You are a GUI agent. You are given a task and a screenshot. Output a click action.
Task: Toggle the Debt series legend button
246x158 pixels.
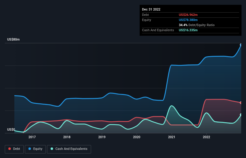coord(14,149)
